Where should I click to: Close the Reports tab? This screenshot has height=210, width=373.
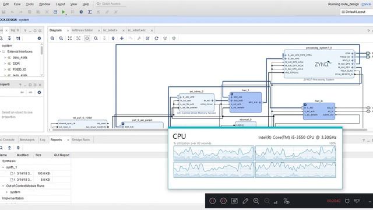[68, 140]
